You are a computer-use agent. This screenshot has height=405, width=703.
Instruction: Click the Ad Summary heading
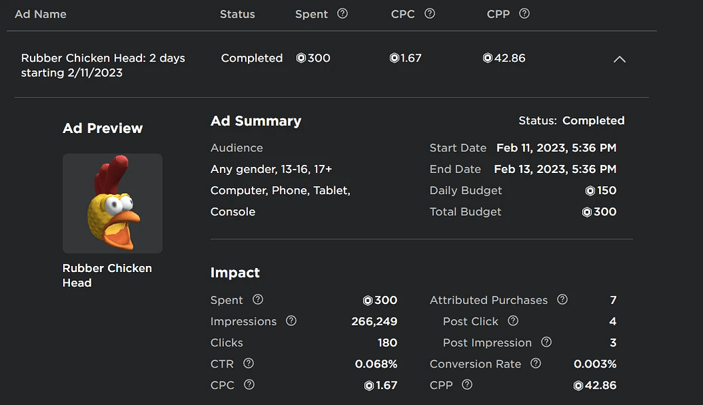coord(256,121)
